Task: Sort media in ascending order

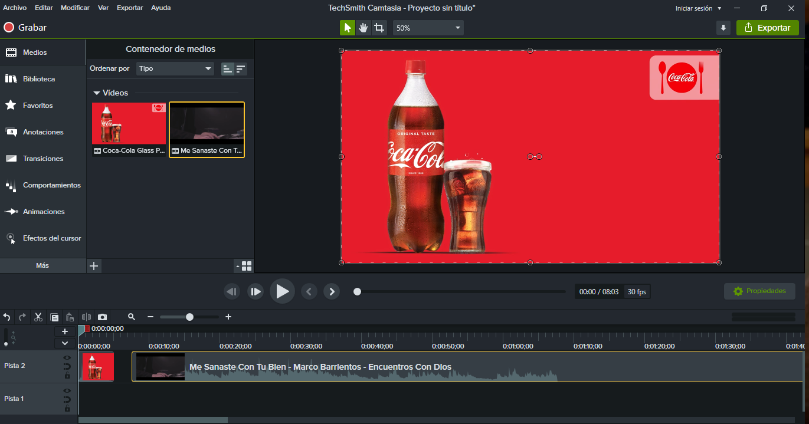Action: point(227,69)
